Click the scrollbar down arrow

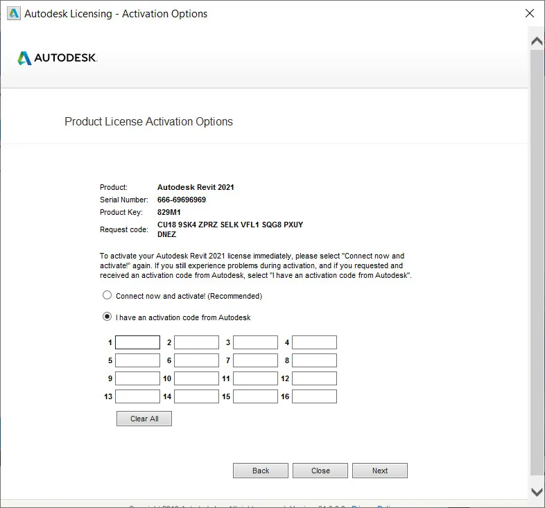[537, 491]
